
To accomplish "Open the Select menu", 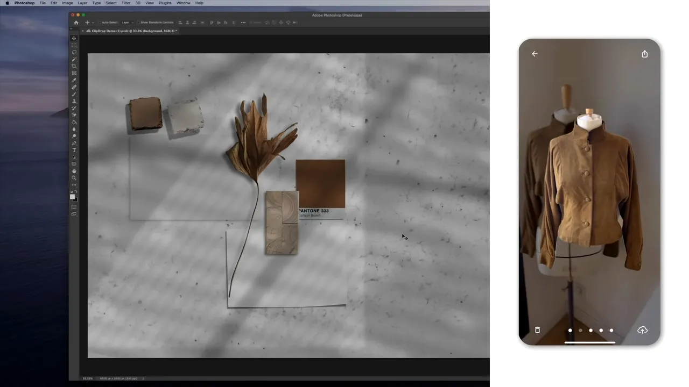I will click(x=111, y=3).
